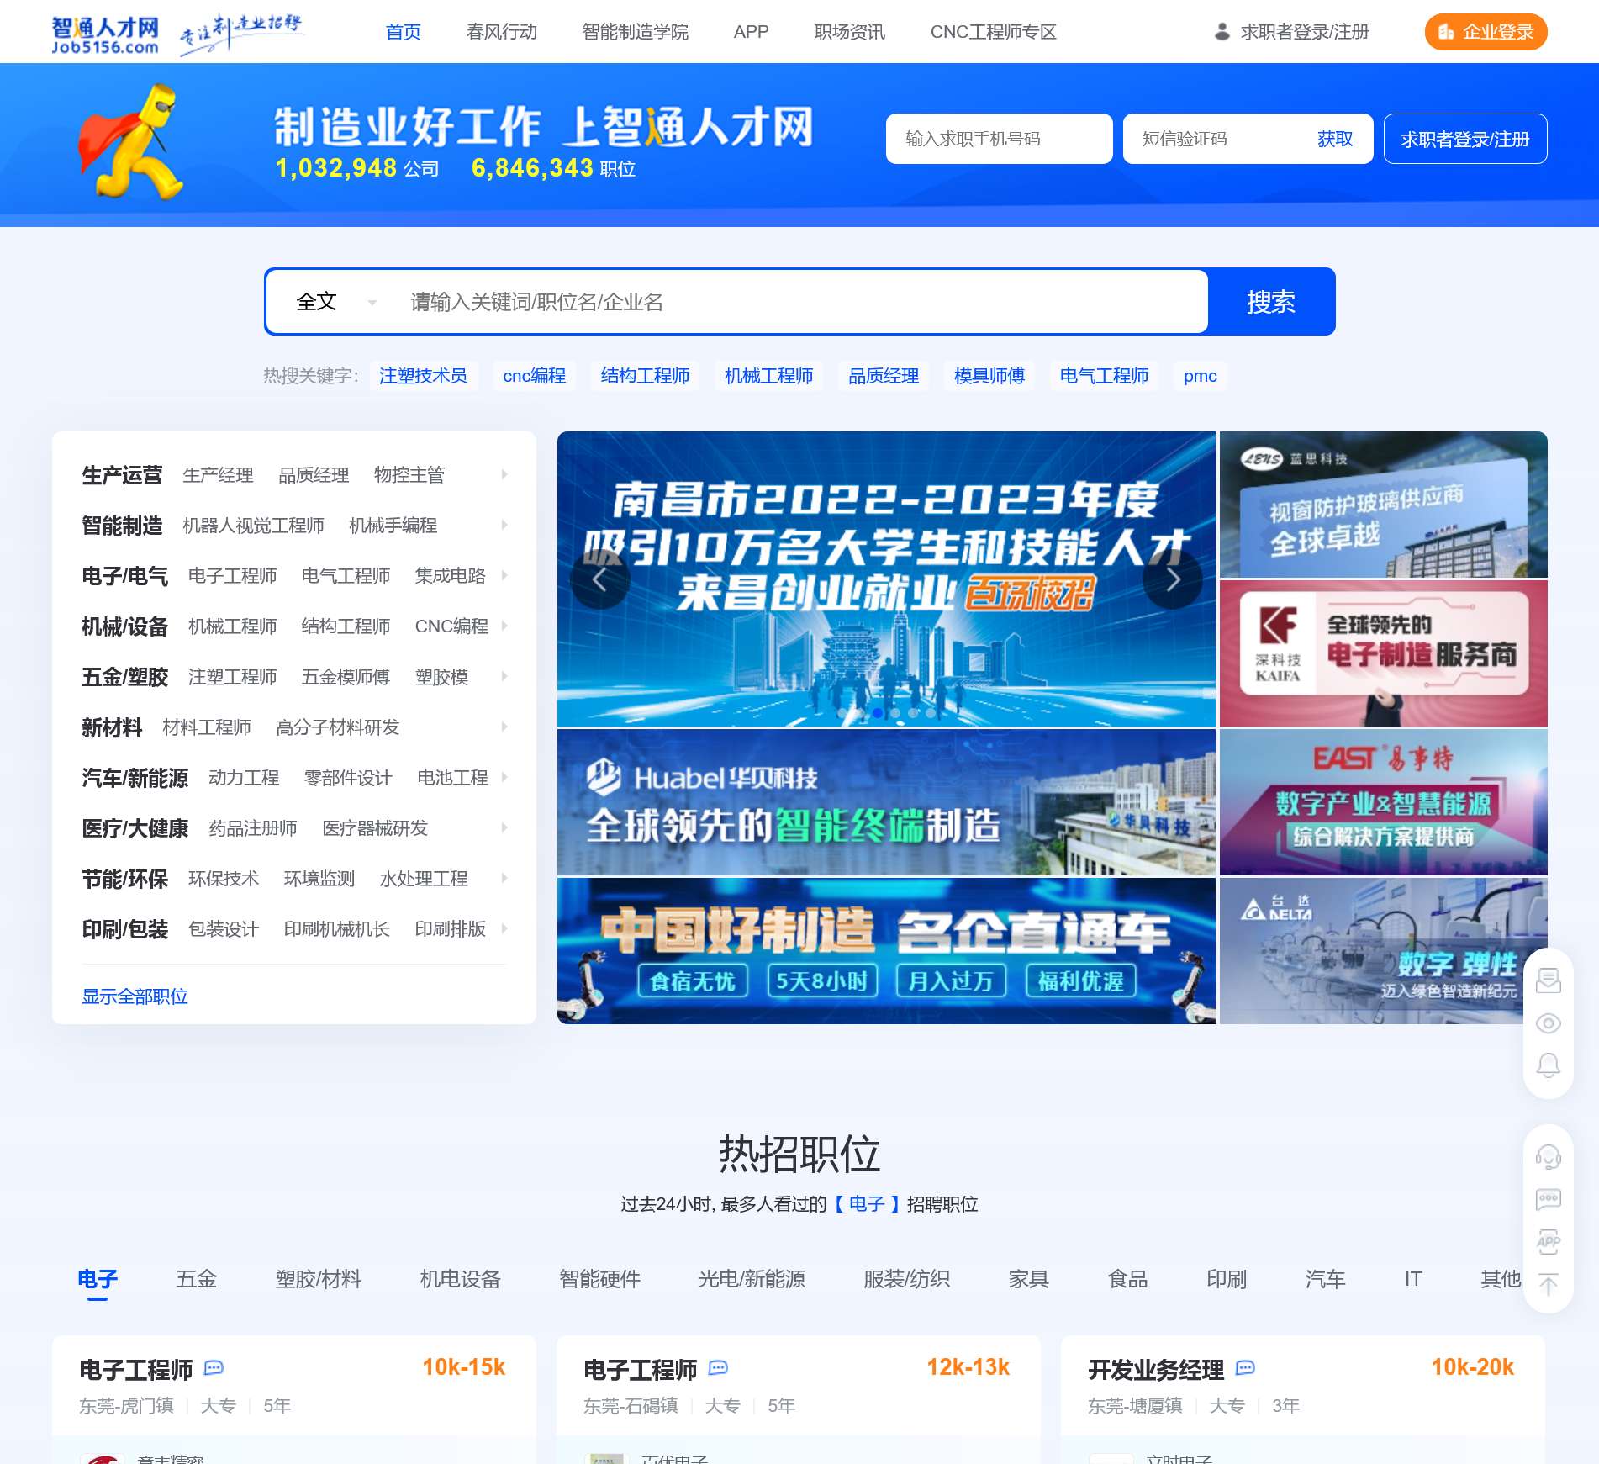
Task: Switch to the 智能硬件 hot jobs tab
Action: [599, 1279]
